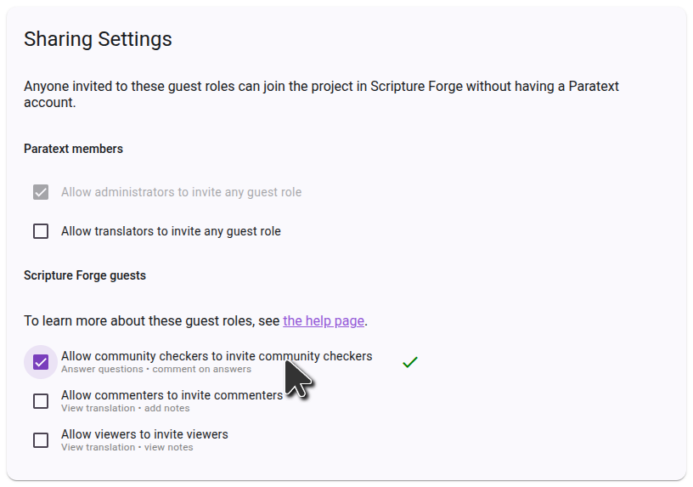
Task: Click the Sharing Settings heading
Action: pos(98,39)
